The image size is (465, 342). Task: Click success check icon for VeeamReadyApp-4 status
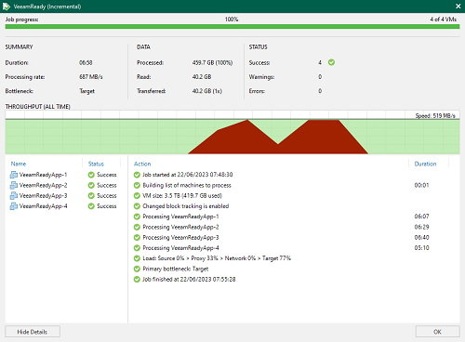tap(91, 206)
